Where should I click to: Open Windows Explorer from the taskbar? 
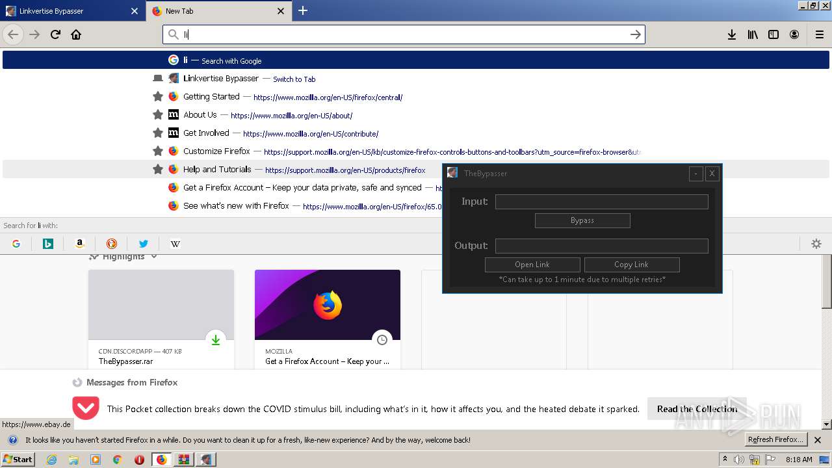73,460
